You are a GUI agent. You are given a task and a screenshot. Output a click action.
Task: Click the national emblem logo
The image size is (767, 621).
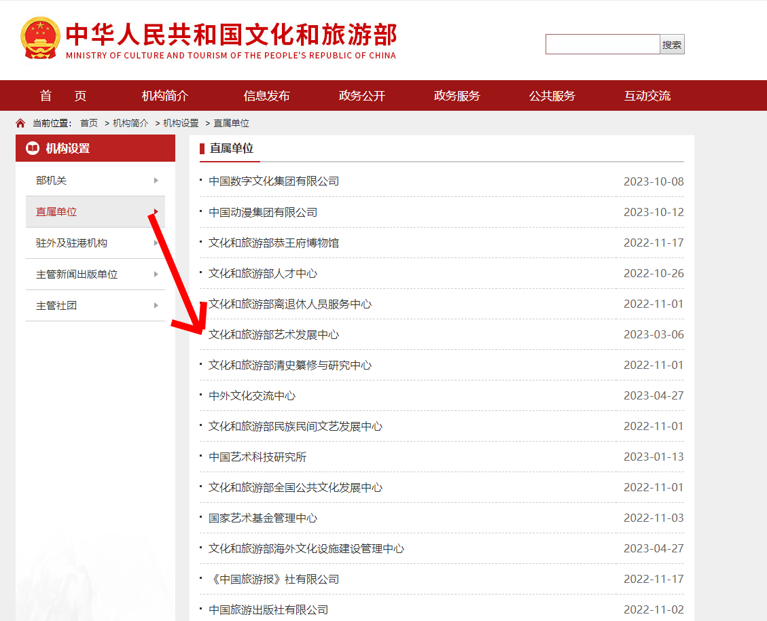pyautogui.click(x=40, y=39)
